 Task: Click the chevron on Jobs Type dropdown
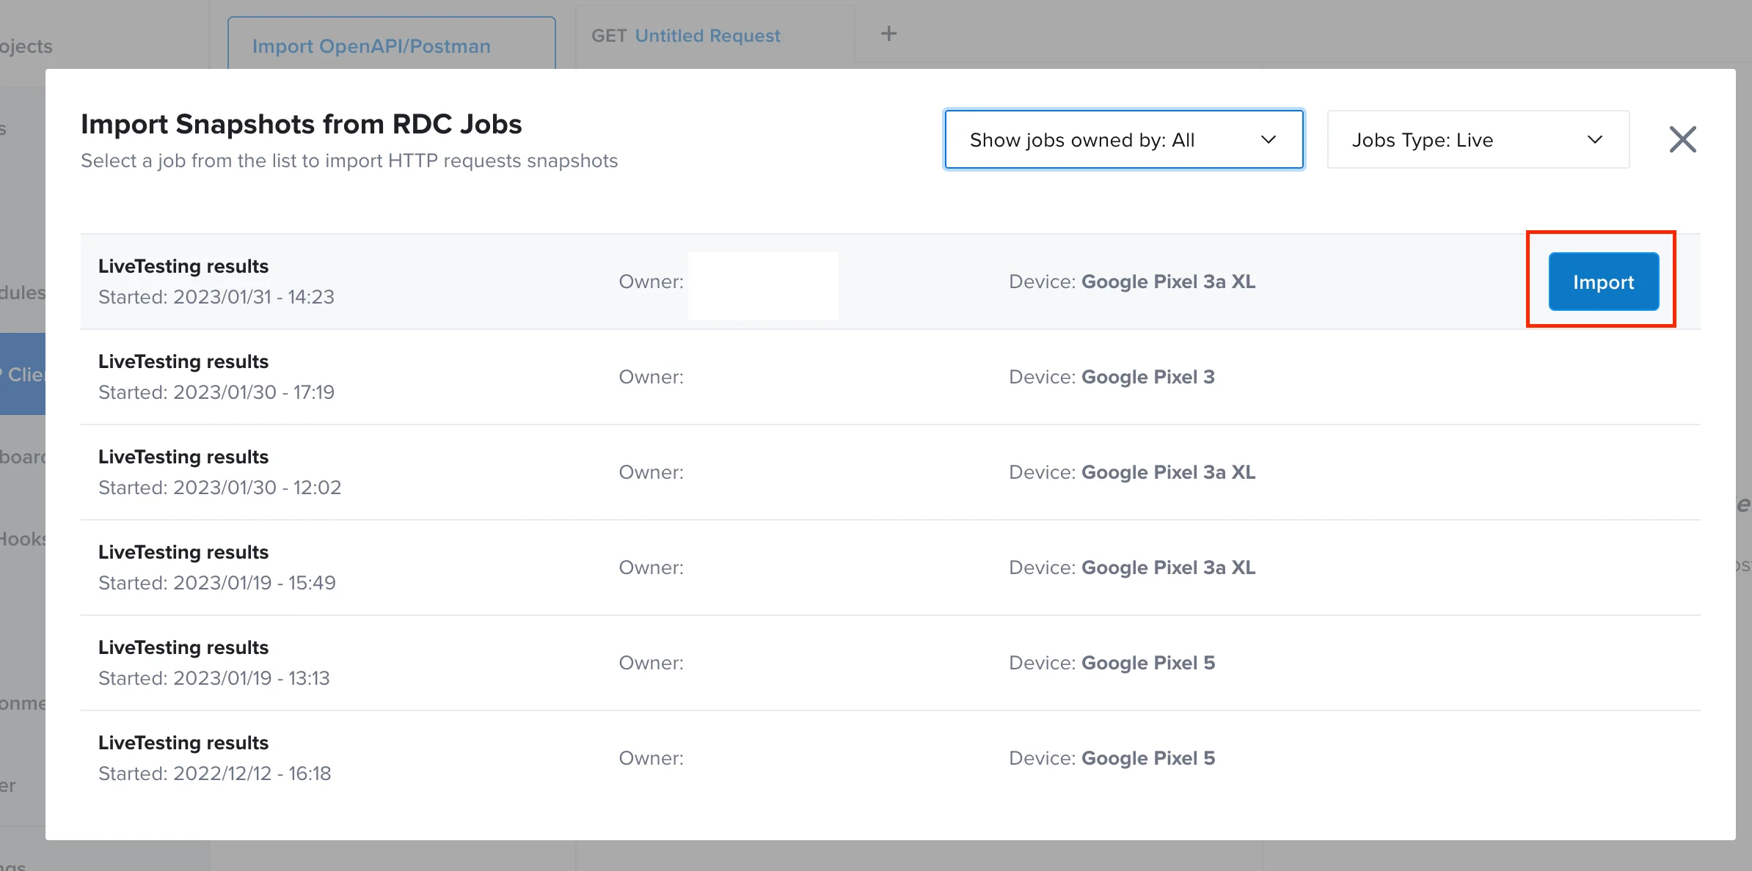point(1594,139)
